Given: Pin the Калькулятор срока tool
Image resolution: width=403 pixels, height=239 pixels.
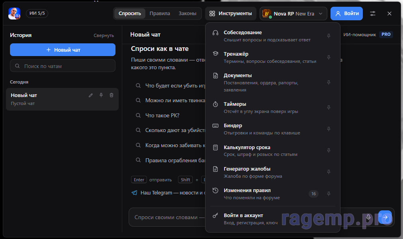Looking at the screenshot, I should coord(329,151).
